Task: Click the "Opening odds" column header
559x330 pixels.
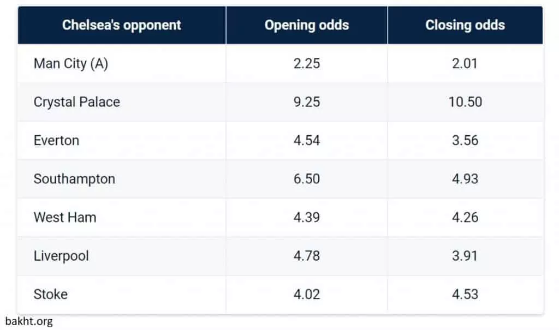Action: pos(306,25)
